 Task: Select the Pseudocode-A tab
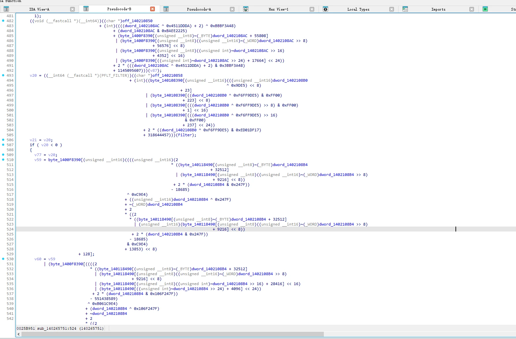coord(199,9)
